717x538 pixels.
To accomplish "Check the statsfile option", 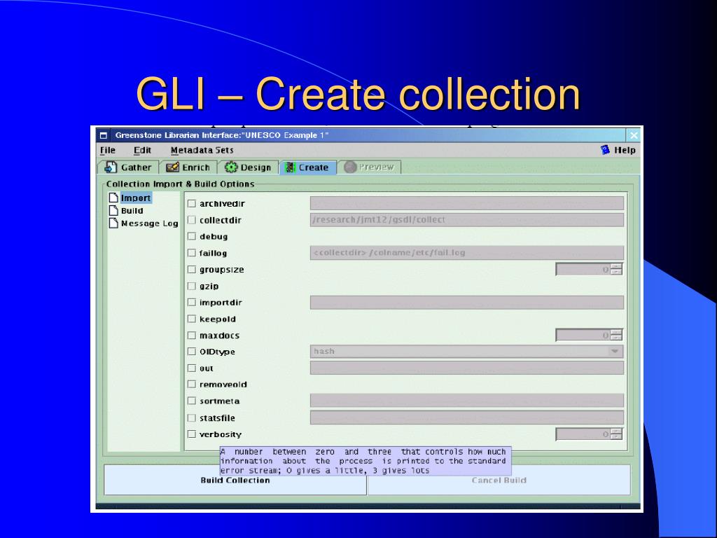I will (192, 418).
